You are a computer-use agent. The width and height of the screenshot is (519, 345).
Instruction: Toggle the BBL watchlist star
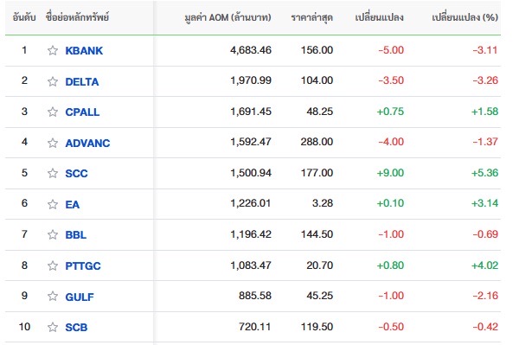(x=53, y=234)
